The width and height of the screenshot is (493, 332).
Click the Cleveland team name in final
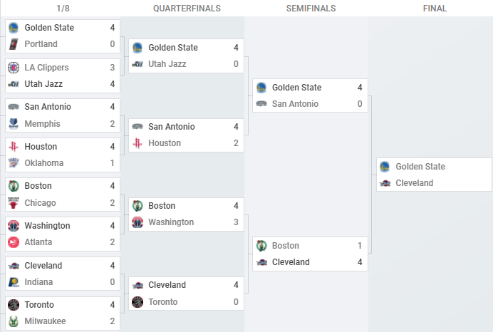click(x=415, y=183)
